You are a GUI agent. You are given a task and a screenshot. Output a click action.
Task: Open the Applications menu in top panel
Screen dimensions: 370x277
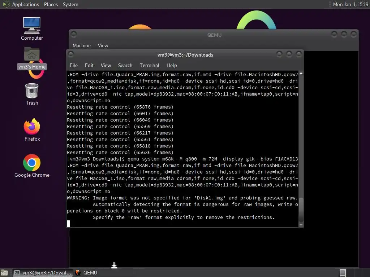[26, 4]
